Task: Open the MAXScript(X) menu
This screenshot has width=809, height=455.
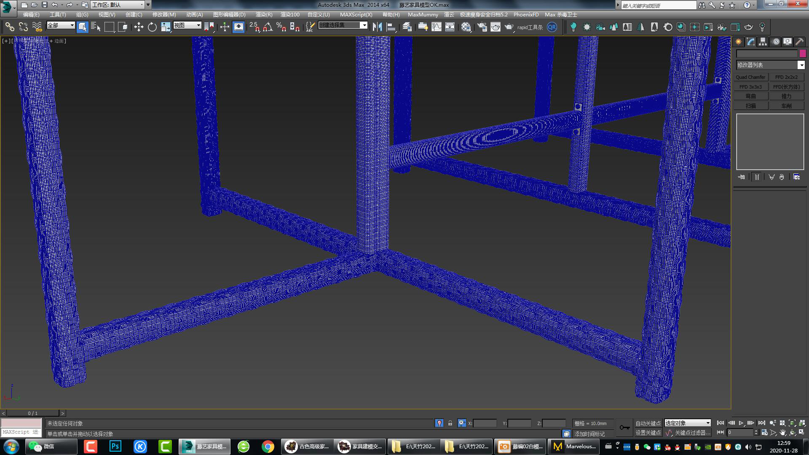Action: (356, 14)
